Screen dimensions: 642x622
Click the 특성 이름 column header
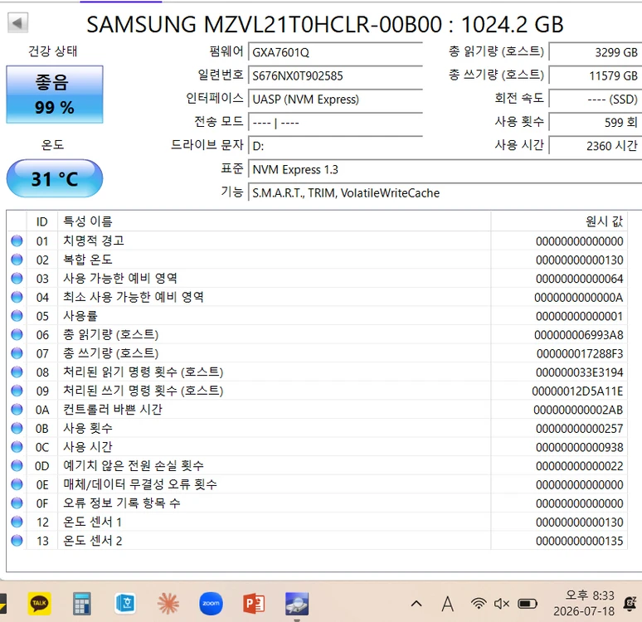pyautogui.click(x=275, y=221)
